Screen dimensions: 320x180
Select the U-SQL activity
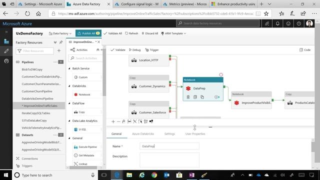pyautogui.click(x=87, y=129)
